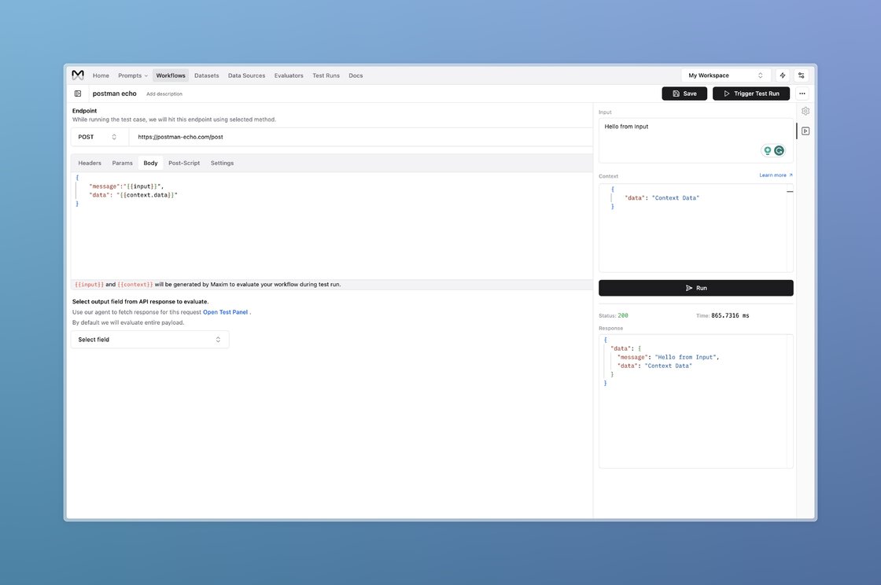The image size is (881, 585).
Task: Open the My Workspace selector
Action: [725, 75]
